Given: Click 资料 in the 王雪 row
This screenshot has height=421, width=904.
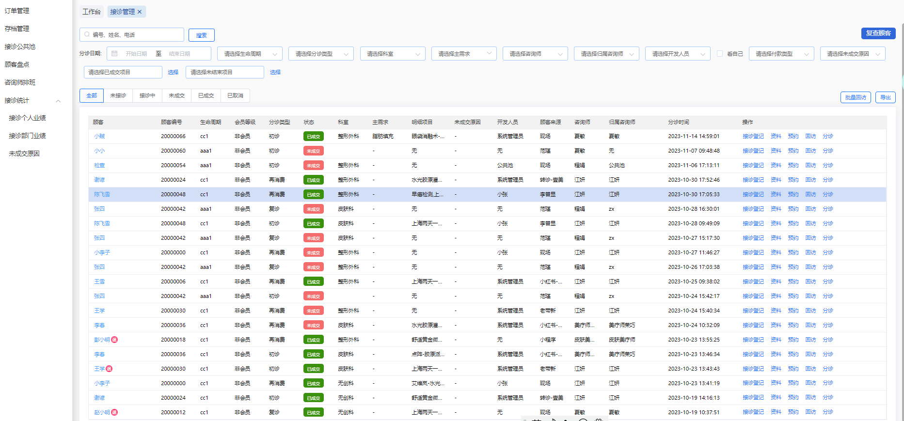Looking at the screenshot, I should click(776, 281).
